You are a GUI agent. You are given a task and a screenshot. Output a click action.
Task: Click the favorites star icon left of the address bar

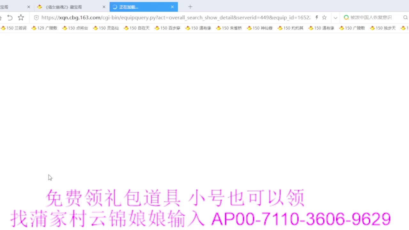tap(21, 18)
